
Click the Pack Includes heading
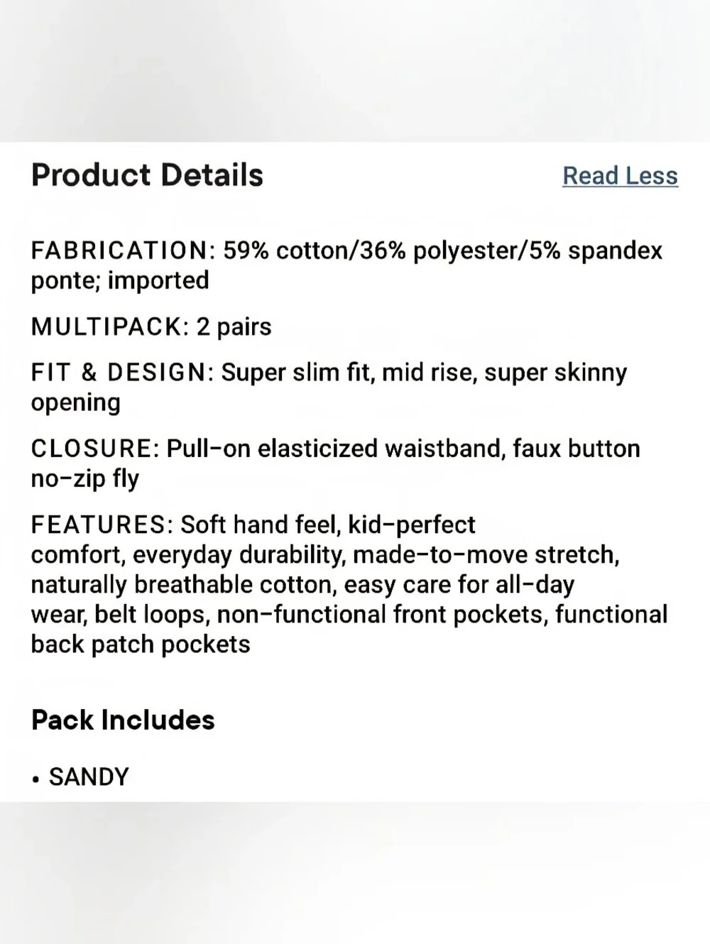(x=123, y=720)
